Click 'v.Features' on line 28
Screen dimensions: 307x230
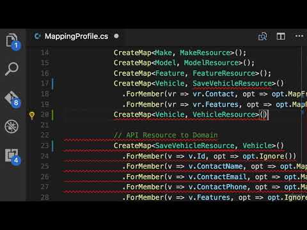tap(209, 197)
